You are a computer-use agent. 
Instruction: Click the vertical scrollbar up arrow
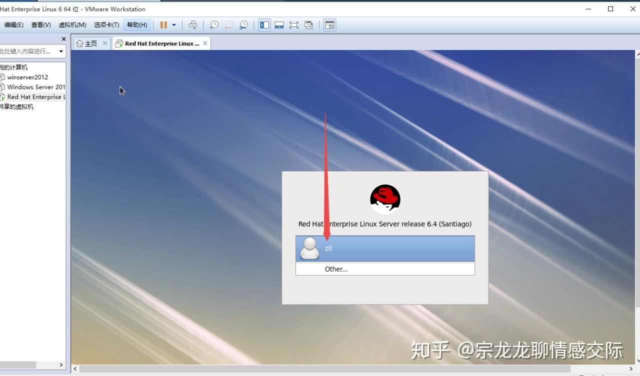(637, 54)
